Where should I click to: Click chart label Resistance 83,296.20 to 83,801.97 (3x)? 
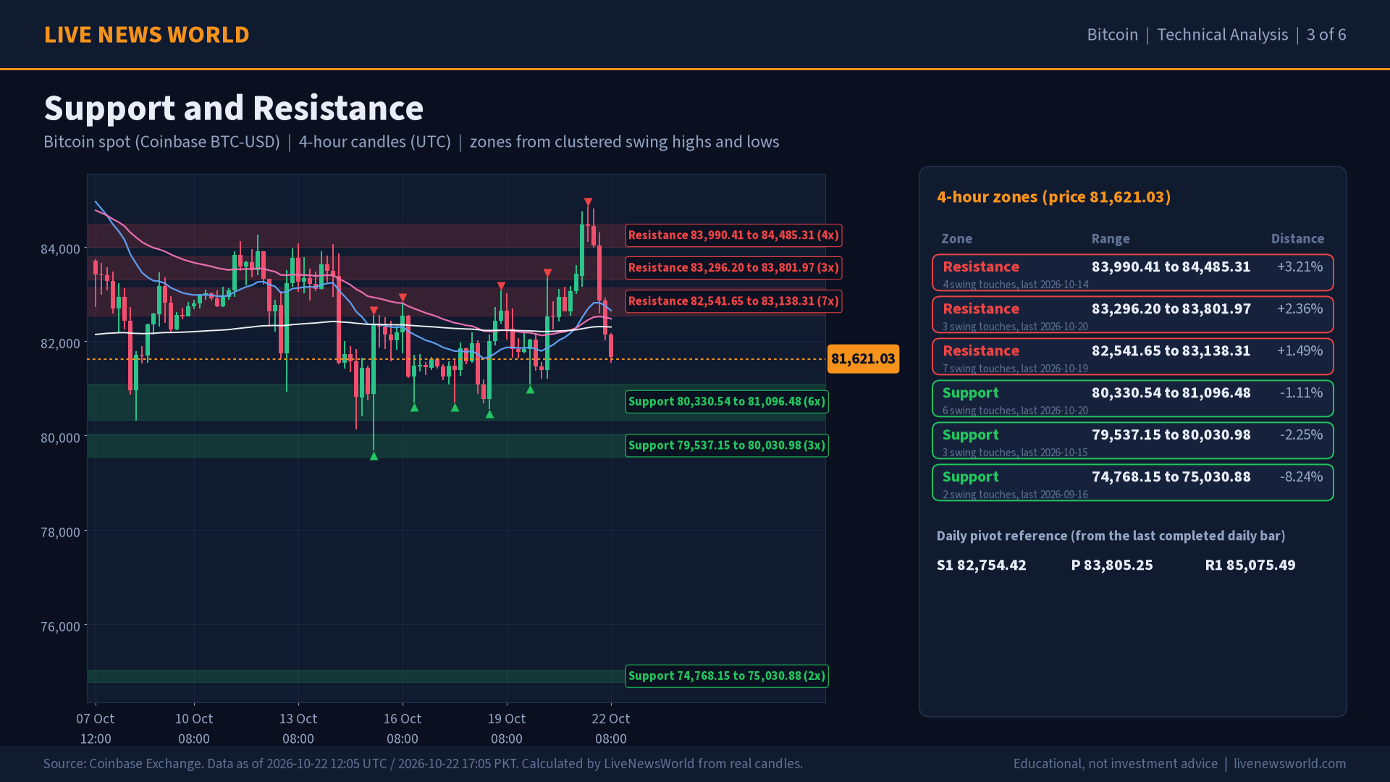click(x=733, y=268)
